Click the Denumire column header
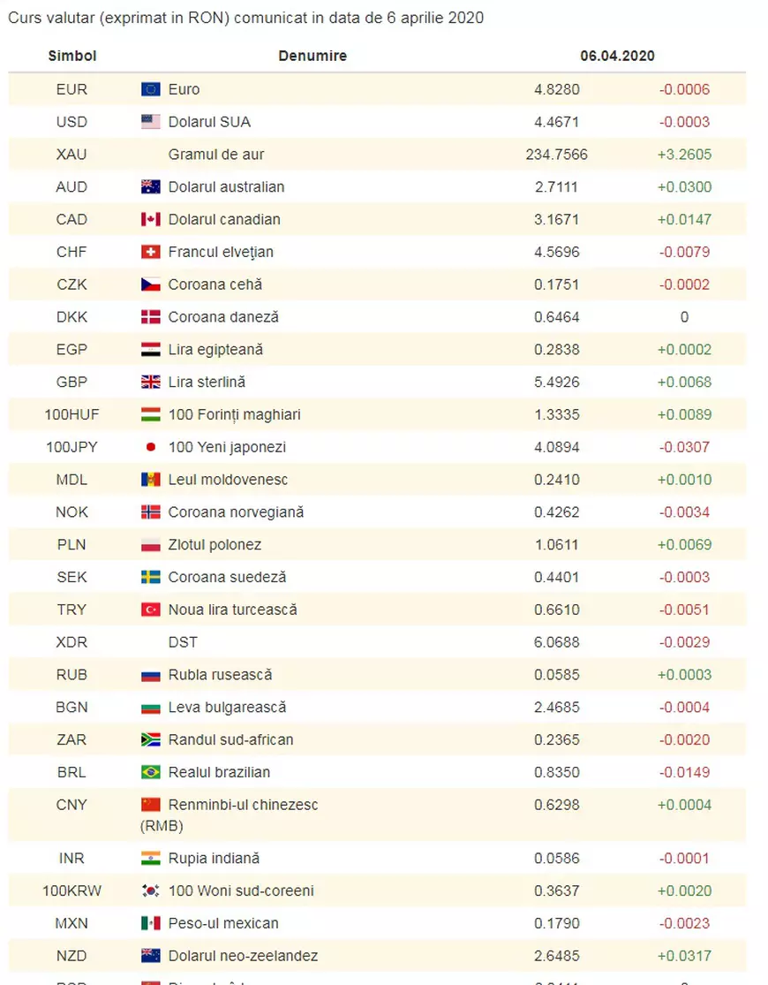The height and width of the screenshot is (985, 768). click(312, 56)
